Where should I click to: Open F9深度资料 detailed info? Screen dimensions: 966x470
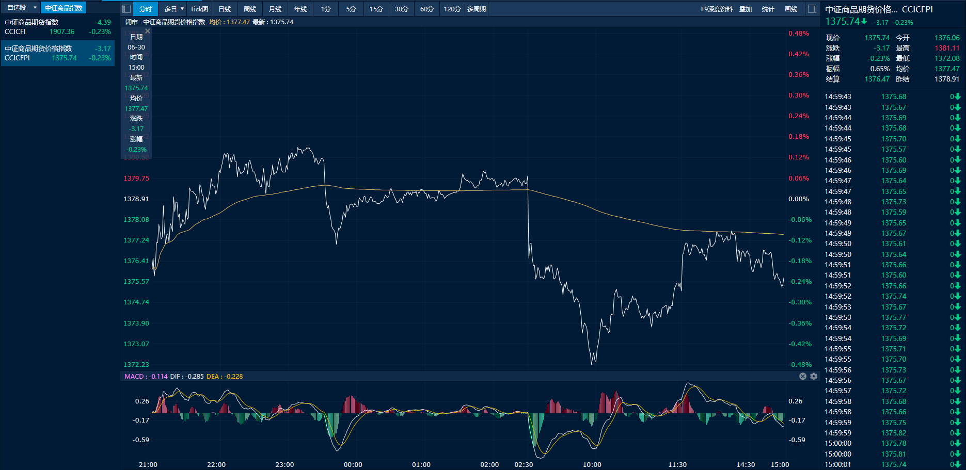(x=717, y=9)
